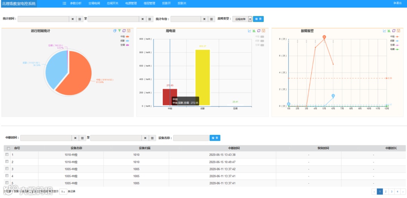Tick the checkbox for table row 3
Screen dimensions: 407x198
click(7, 169)
